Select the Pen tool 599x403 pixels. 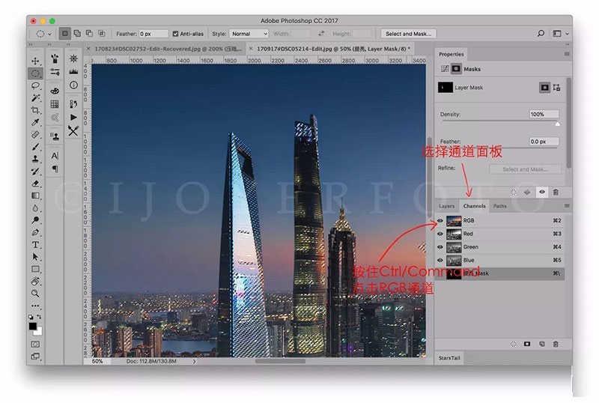35,232
